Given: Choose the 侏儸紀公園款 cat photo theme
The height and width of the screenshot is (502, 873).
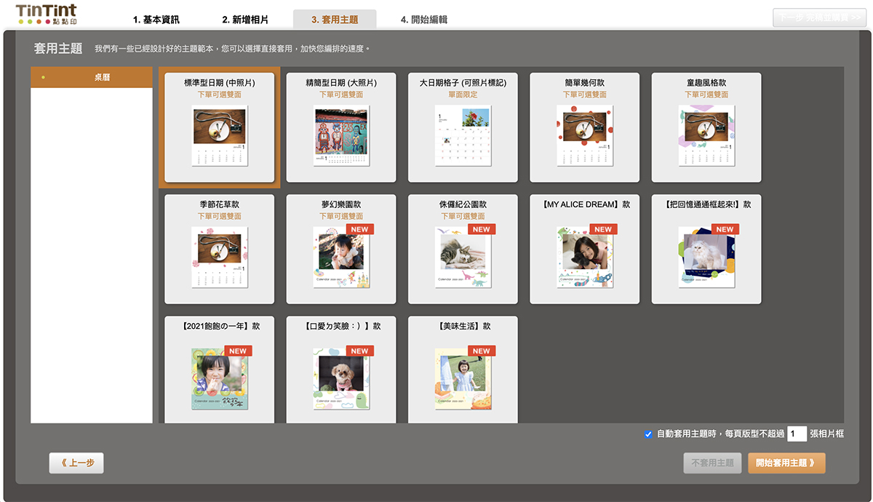Looking at the screenshot, I should [463, 249].
